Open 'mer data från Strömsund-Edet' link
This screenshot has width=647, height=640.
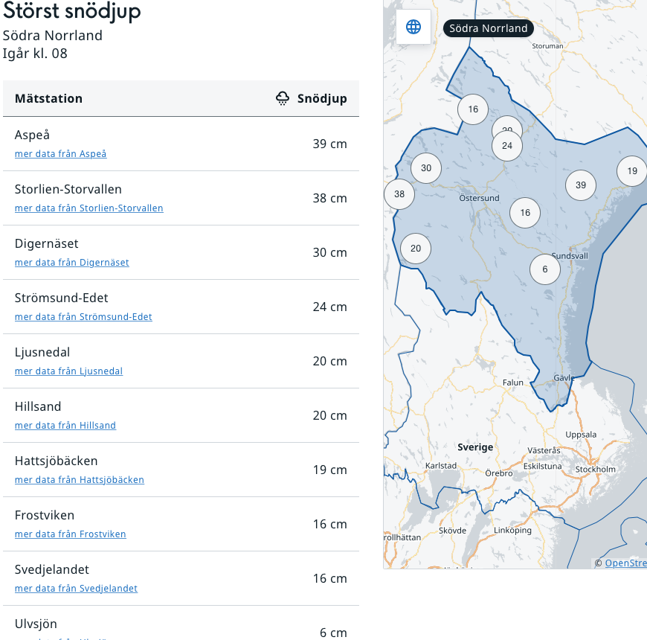[83, 317]
